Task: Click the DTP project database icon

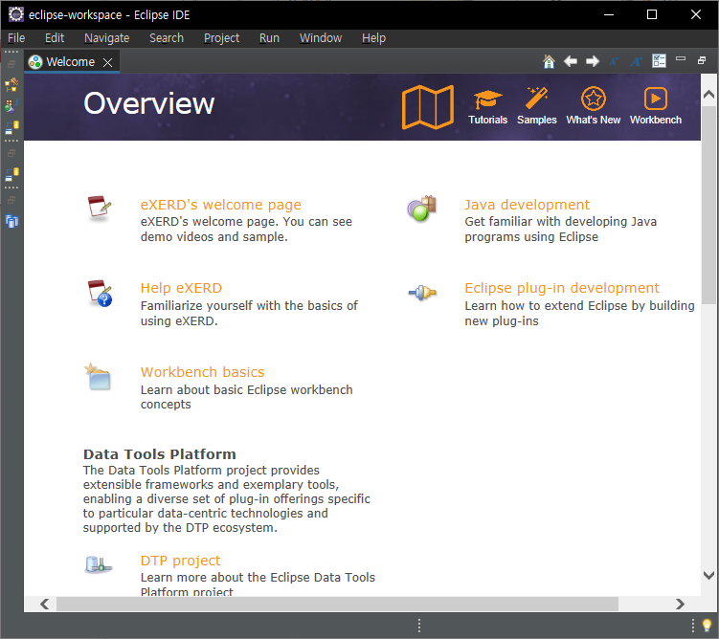Action: (98, 564)
